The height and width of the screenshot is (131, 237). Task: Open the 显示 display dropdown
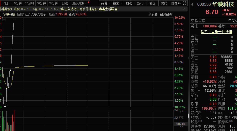[141, 3]
